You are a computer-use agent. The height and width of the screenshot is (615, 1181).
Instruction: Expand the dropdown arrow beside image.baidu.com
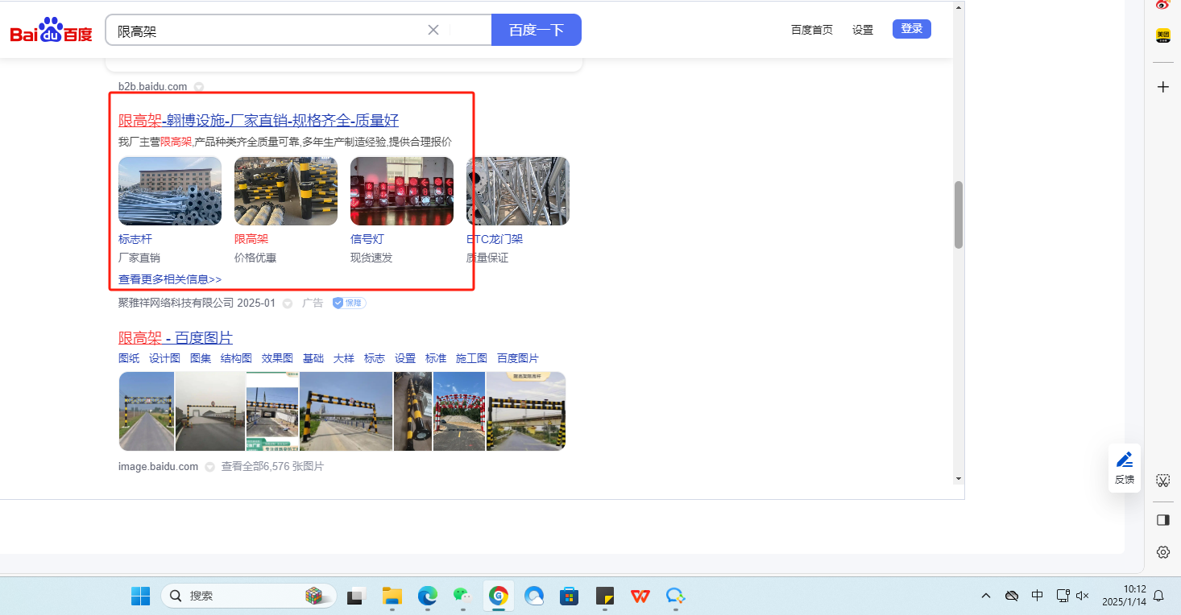click(209, 467)
